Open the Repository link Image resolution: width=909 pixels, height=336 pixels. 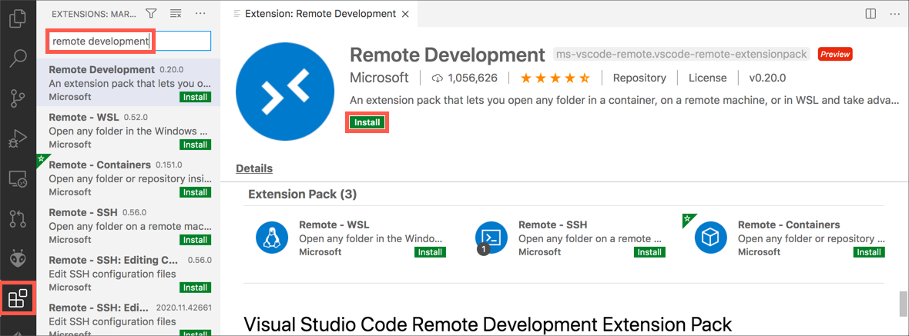point(639,78)
